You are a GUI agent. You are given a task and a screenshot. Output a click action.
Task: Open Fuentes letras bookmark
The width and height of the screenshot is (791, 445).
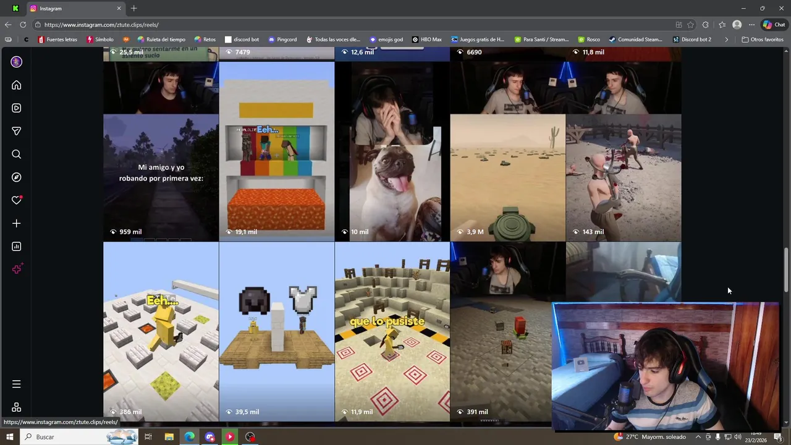tap(57, 40)
